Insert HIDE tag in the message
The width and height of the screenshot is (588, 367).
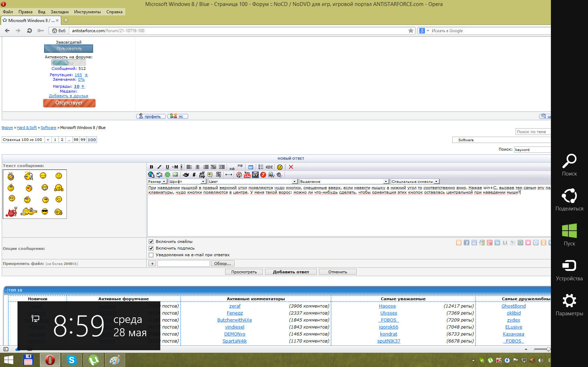(269, 167)
